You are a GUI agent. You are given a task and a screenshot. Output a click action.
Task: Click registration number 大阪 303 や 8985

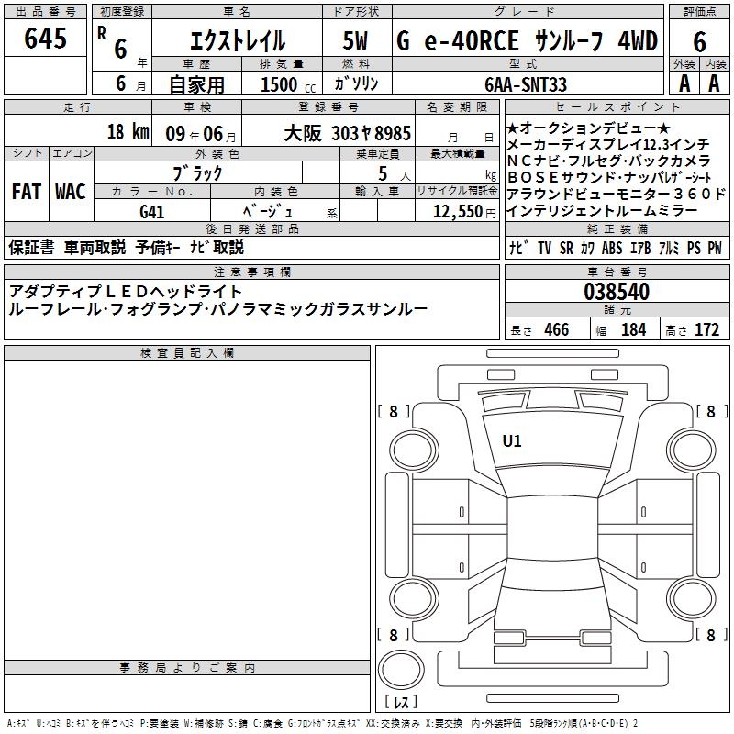tap(348, 134)
